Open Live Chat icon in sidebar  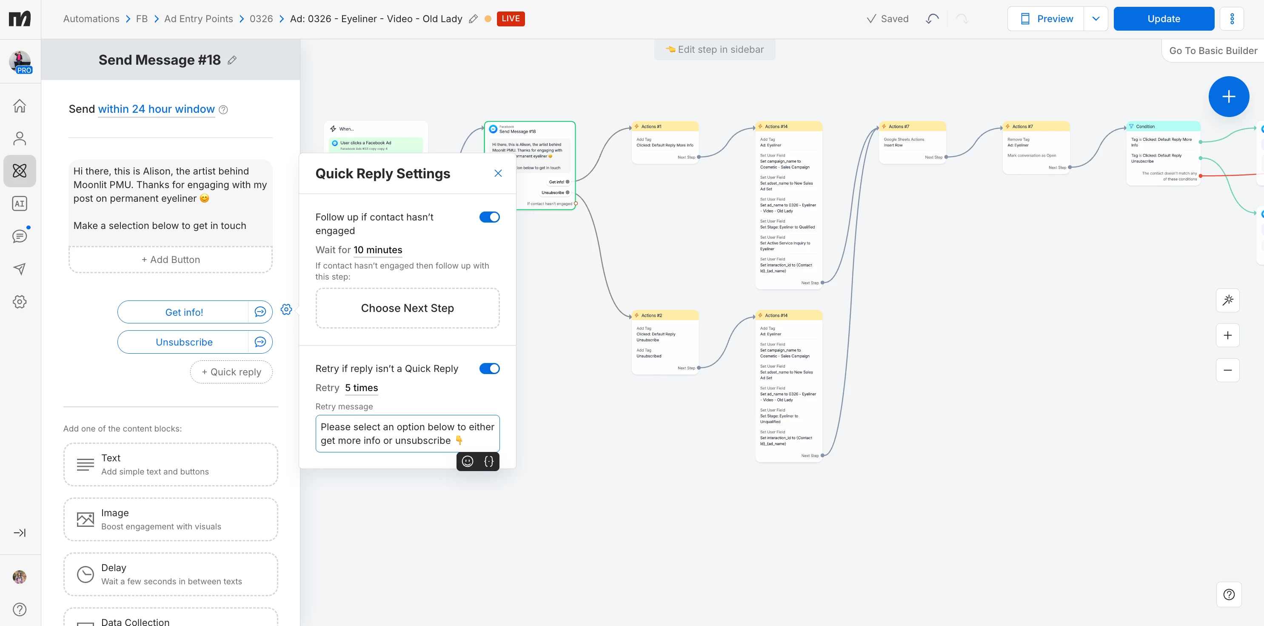tap(20, 236)
